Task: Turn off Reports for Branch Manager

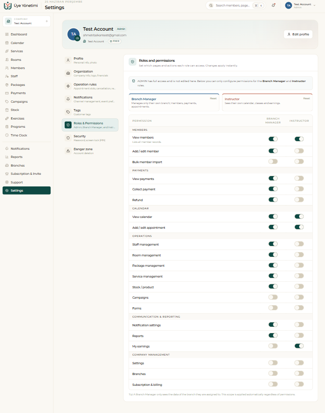Action: (x=273, y=335)
